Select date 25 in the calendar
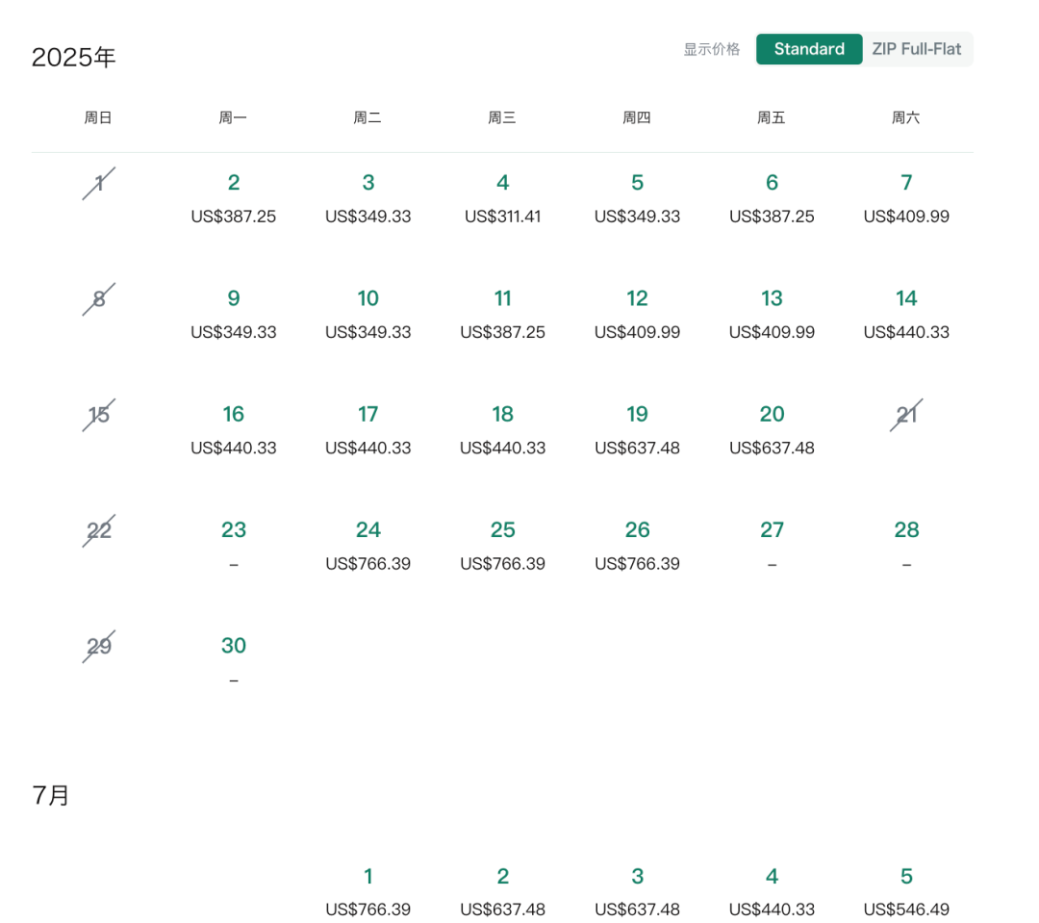The width and height of the screenshot is (1039, 923). [x=502, y=545]
